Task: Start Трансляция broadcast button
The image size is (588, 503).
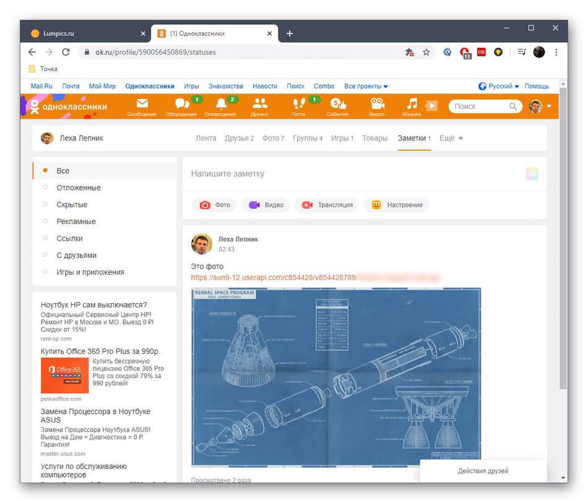Action: (x=327, y=205)
